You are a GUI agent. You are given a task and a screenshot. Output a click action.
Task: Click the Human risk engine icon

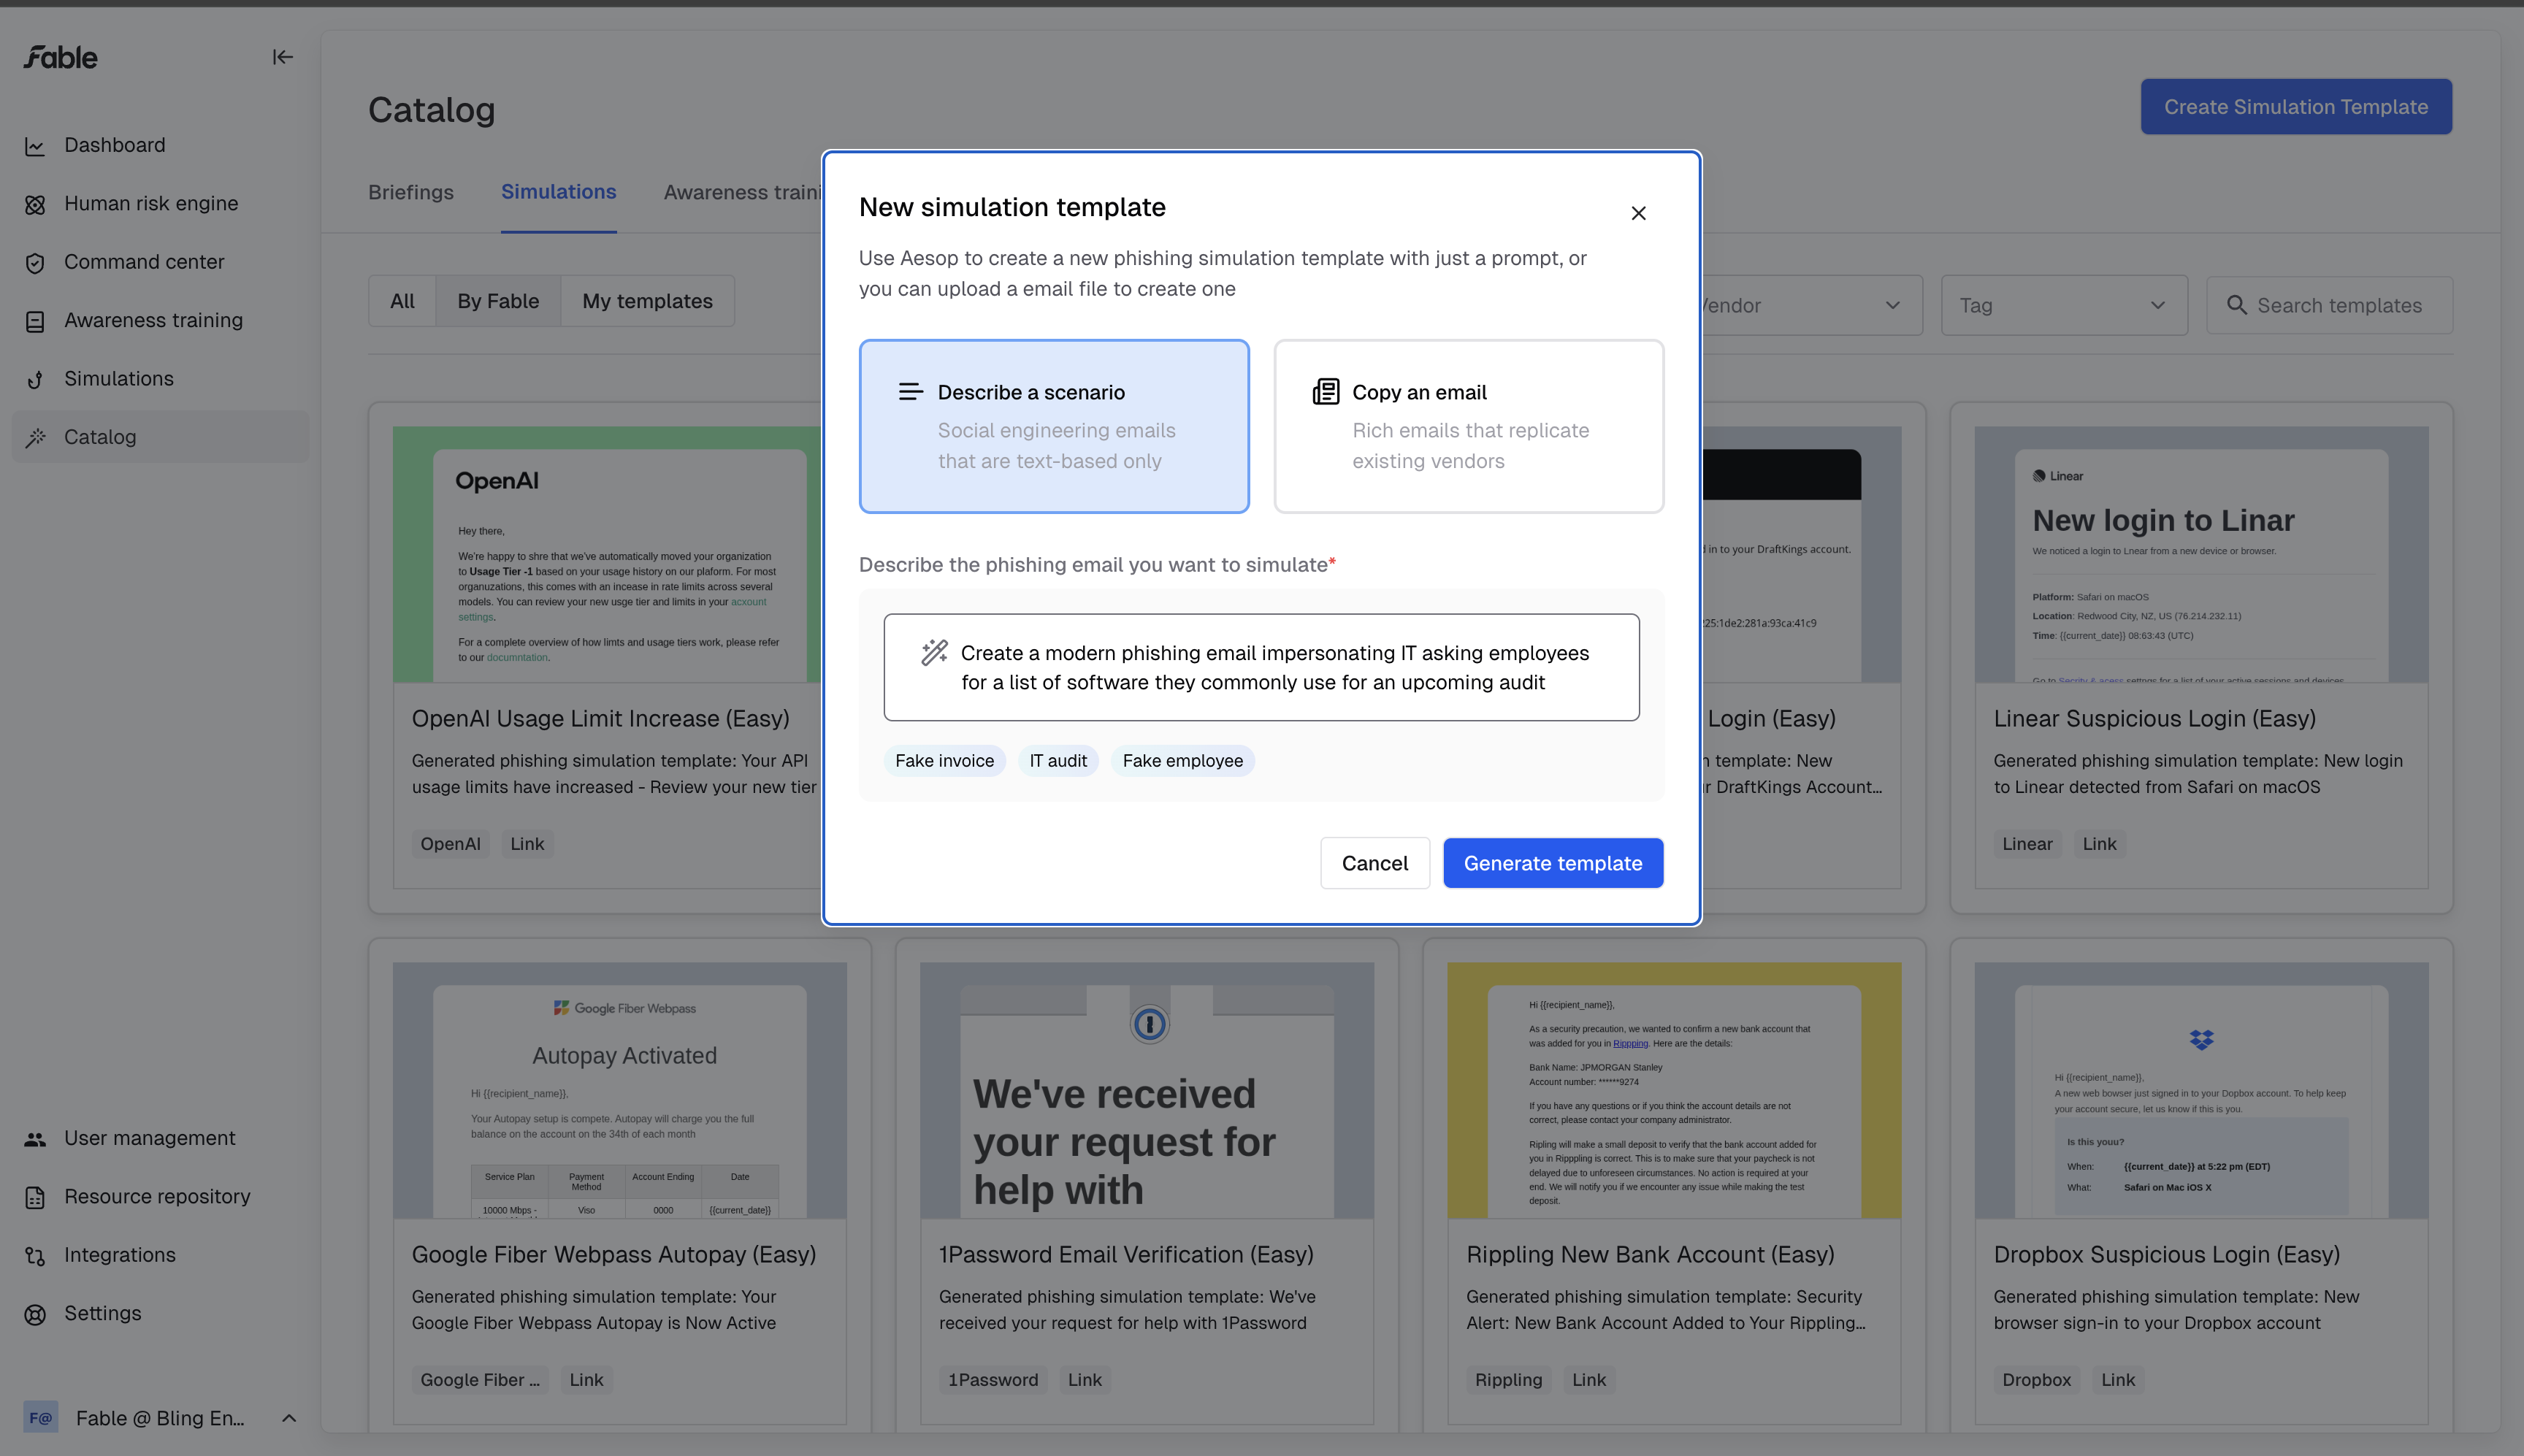[x=35, y=204]
